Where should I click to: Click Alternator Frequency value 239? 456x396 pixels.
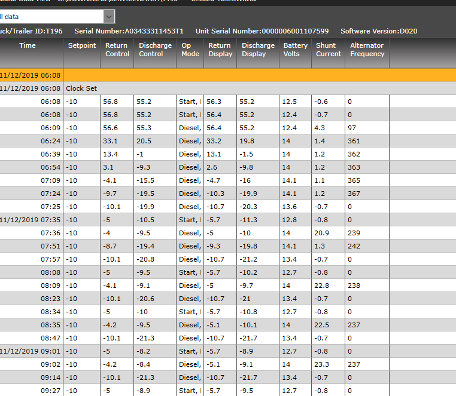[x=354, y=233]
